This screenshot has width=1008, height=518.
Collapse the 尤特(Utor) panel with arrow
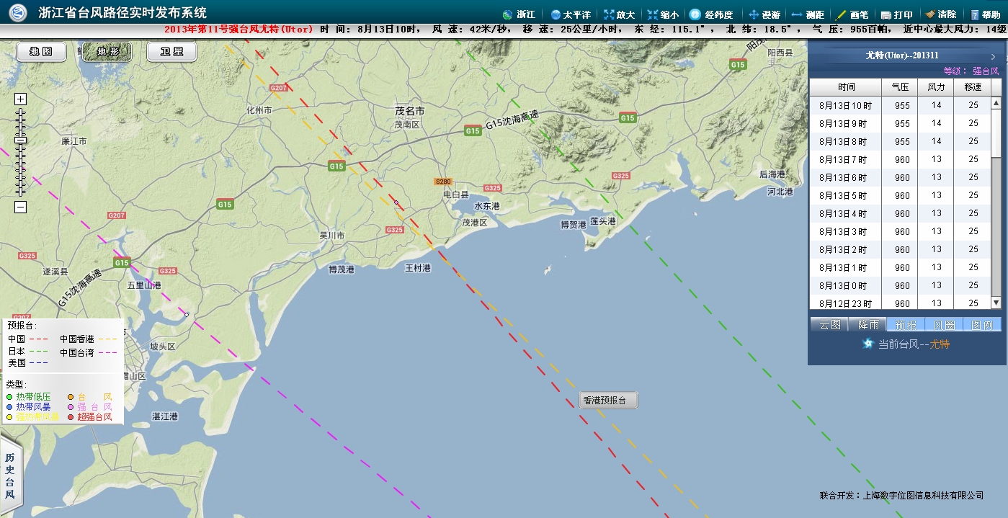point(993,56)
